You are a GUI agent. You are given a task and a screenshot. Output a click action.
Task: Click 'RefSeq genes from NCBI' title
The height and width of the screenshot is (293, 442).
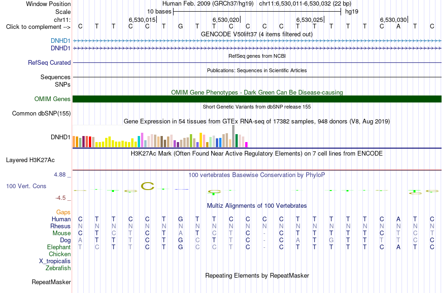coord(257,56)
